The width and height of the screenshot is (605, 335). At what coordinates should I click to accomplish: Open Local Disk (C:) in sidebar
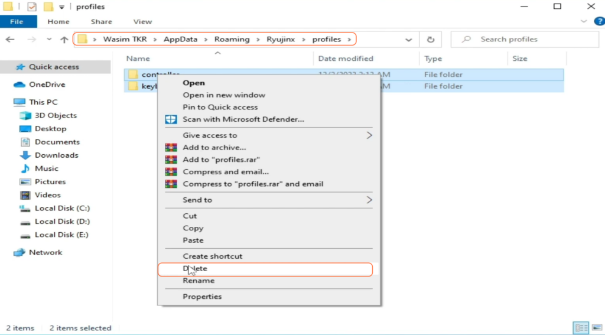coord(62,208)
